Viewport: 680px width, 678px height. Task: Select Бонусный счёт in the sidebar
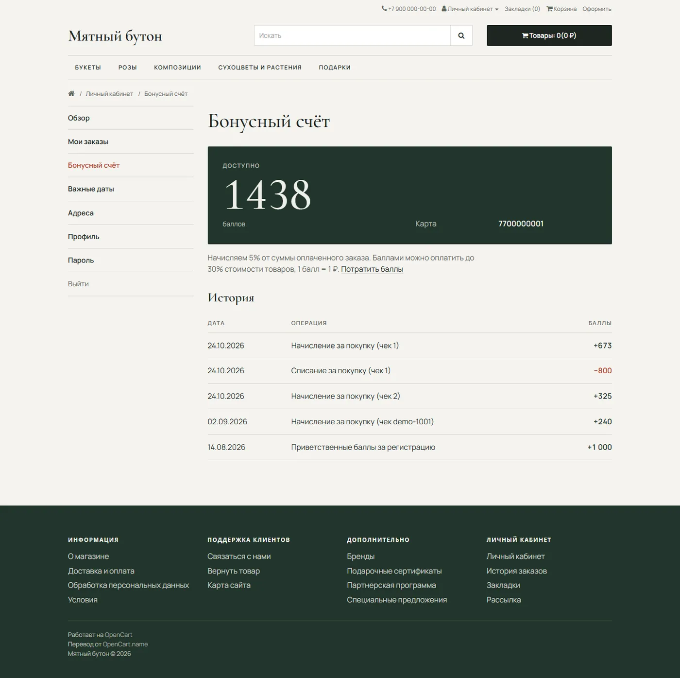(x=131, y=165)
